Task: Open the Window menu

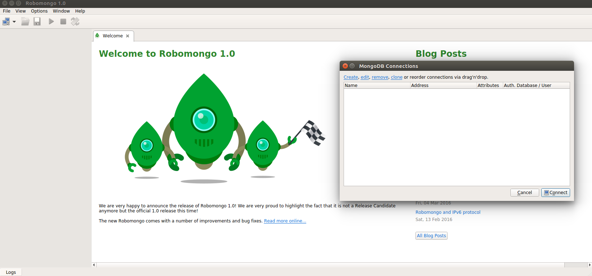Action: pos(61,11)
